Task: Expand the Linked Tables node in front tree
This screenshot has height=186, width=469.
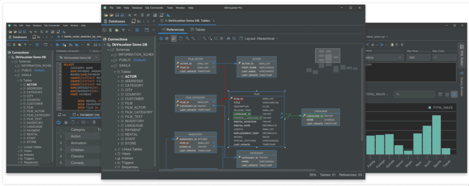Action: point(115,149)
